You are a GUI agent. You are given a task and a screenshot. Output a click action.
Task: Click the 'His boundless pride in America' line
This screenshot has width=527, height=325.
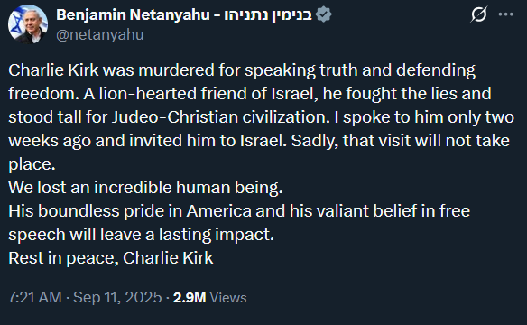tap(239, 211)
